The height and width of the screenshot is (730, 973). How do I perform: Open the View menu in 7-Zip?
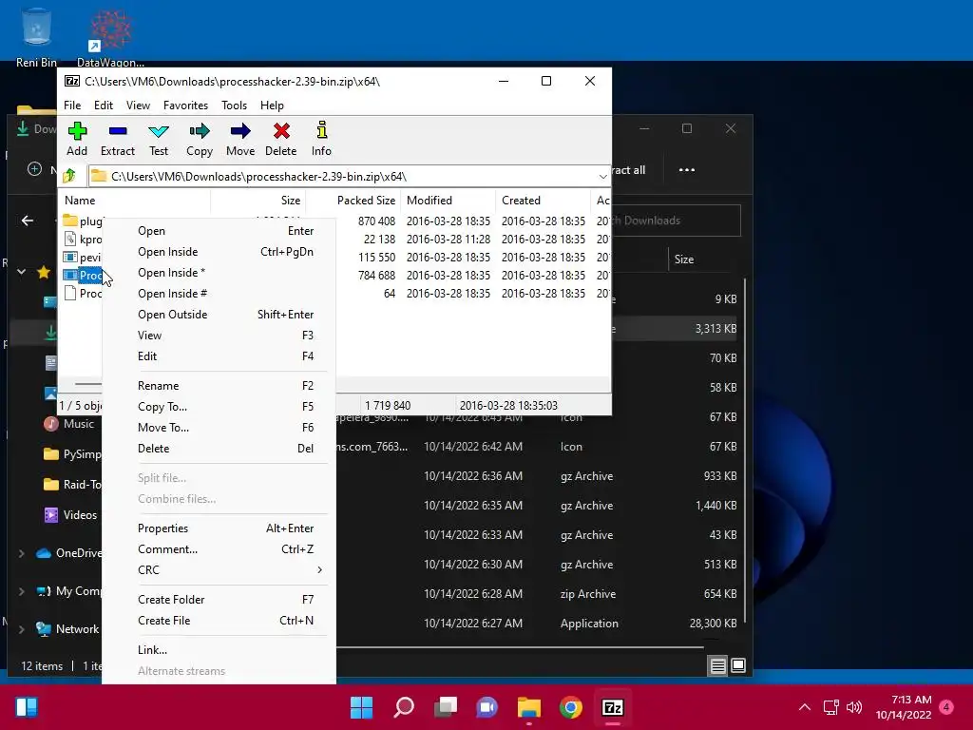(x=139, y=105)
